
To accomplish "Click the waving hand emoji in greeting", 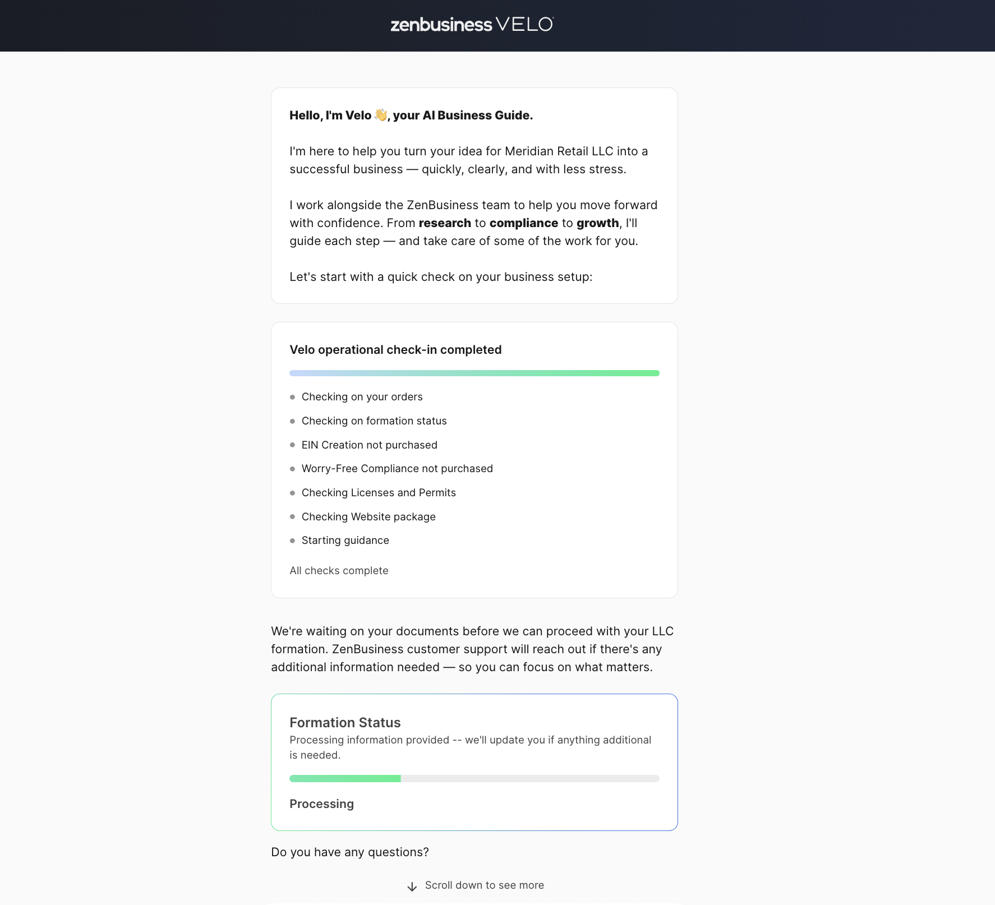I will (381, 115).
